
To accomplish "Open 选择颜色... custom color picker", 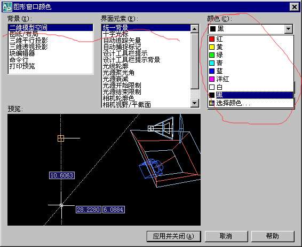I will pos(251,103).
